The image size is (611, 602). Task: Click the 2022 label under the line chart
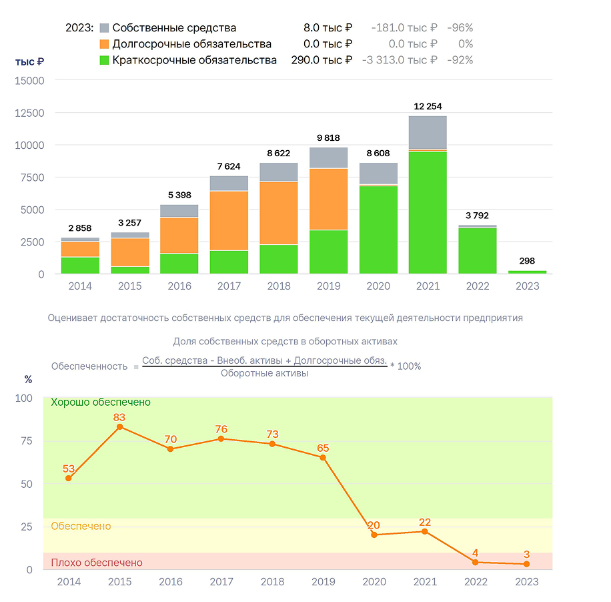click(476, 582)
